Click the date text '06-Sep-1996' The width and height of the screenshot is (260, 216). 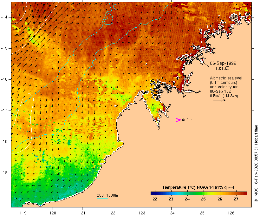click(x=223, y=63)
